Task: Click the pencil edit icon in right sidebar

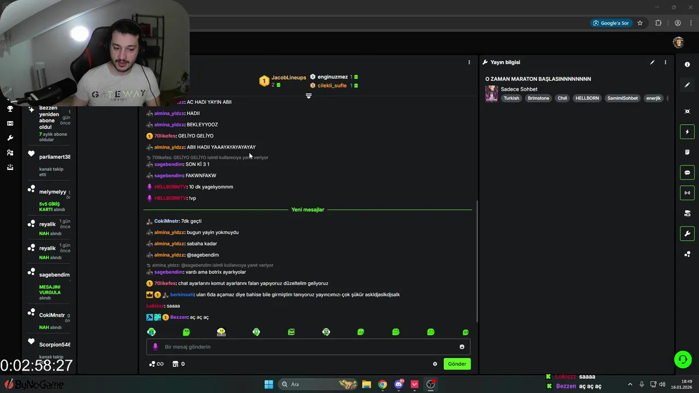Action: pyautogui.click(x=687, y=85)
